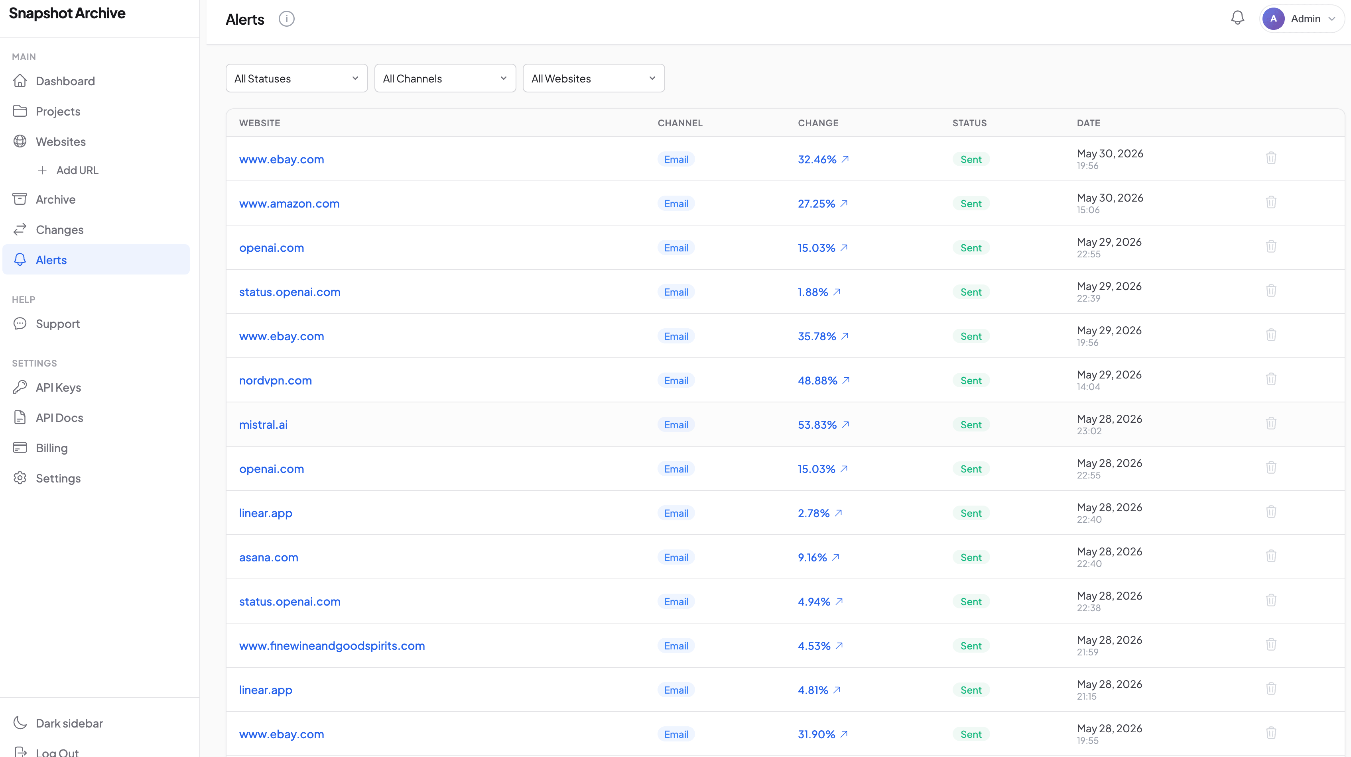This screenshot has width=1351, height=757.
Task: Delete ebay.com alert from May 28
Action: [1271, 733]
